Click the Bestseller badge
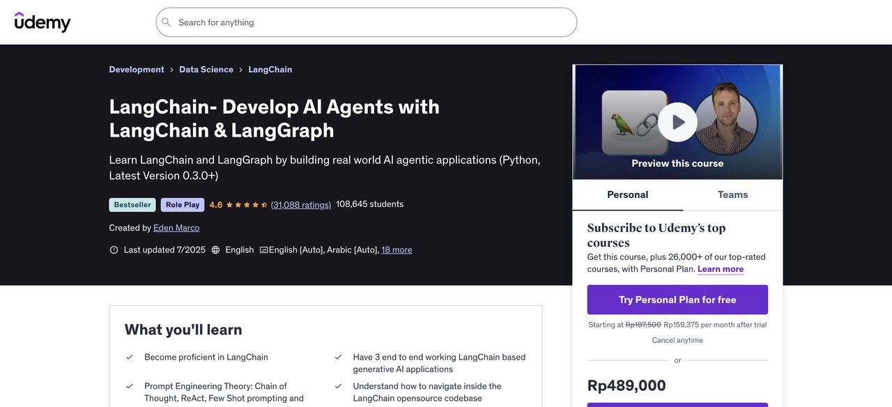 tap(132, 205)
